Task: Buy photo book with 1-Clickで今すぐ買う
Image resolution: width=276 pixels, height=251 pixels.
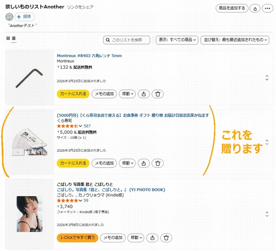Action: point(77,238)
